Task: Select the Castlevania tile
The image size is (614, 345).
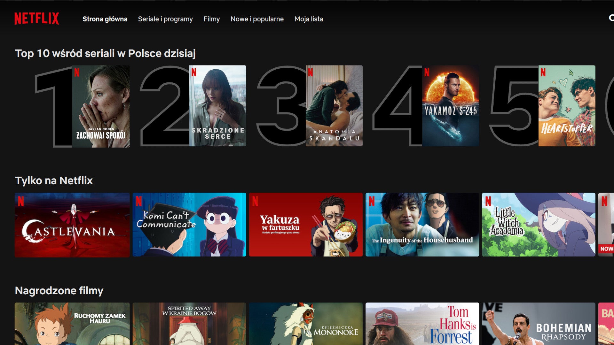Action: coord(72,225)
